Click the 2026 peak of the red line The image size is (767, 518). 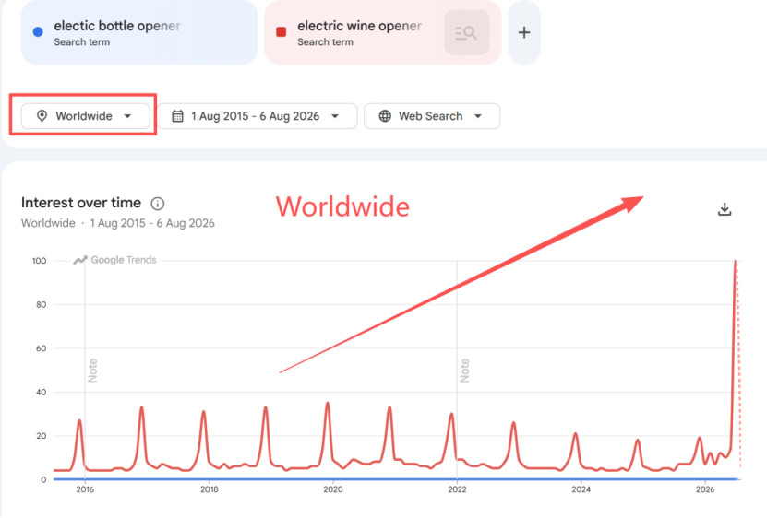pos(736,262)
